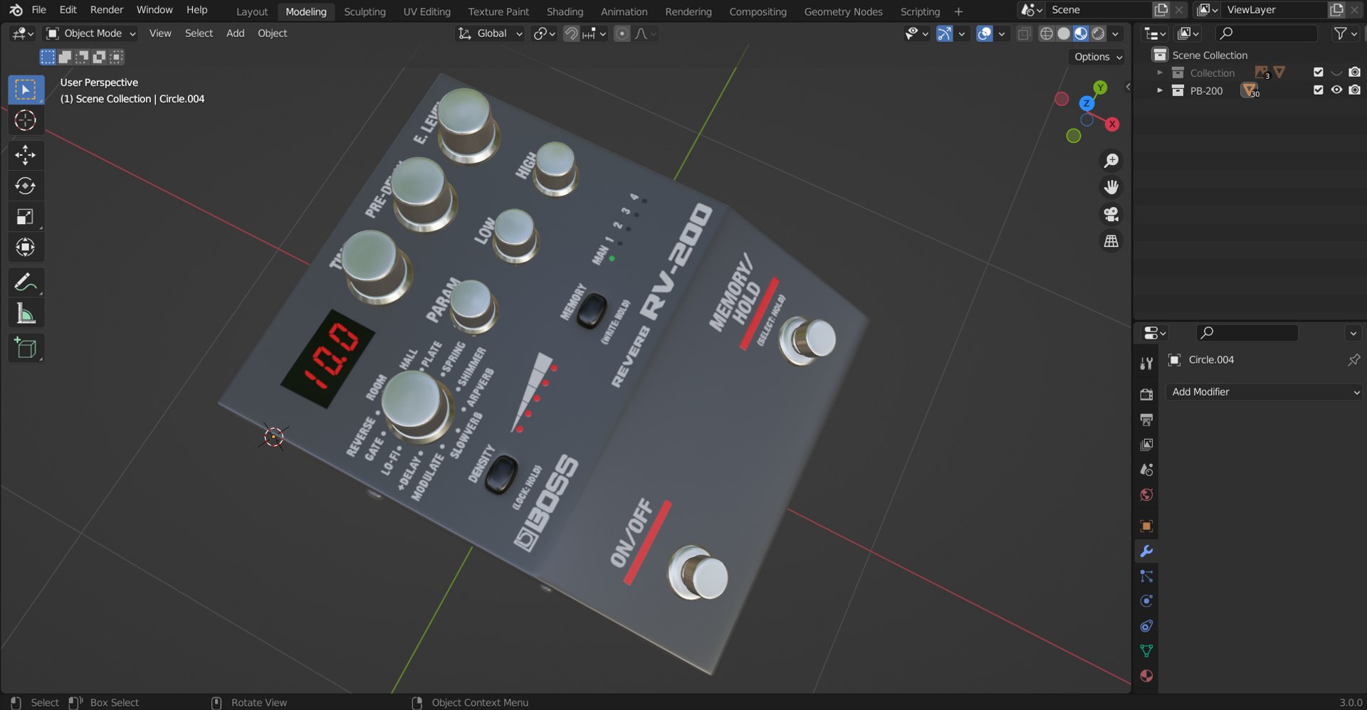Image resolution: width=1367 pixels, height=710 pixels.
Task: Open the pivot point dropdown
Action: 545,33
